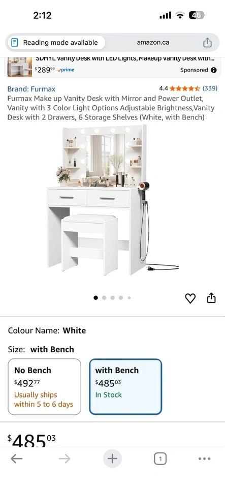Go forward with the right arrow
Viewport: 225px width, 488px height.
(65, 459)
